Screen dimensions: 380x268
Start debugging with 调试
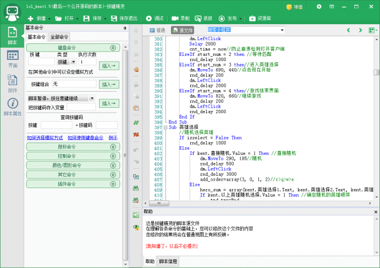click(x=155, y=18)
